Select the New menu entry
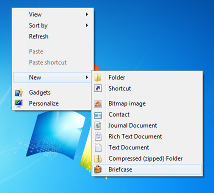Screen dimensions: 214x193 [x=52, y=77]
